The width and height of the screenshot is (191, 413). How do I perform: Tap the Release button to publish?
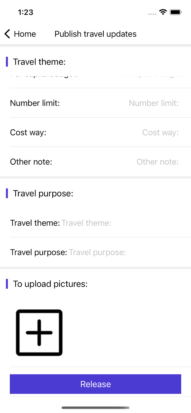click(x=95, y=384)
